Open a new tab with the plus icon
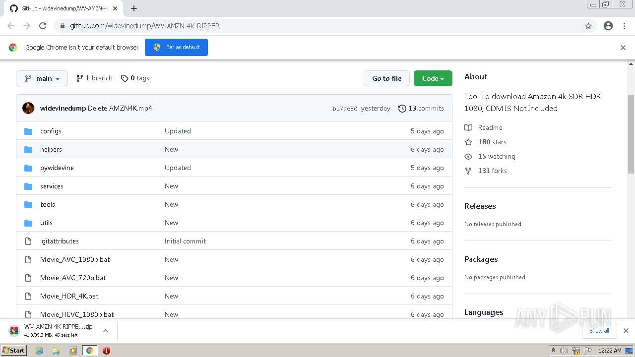Screen dimensions: 635x357 133,8
